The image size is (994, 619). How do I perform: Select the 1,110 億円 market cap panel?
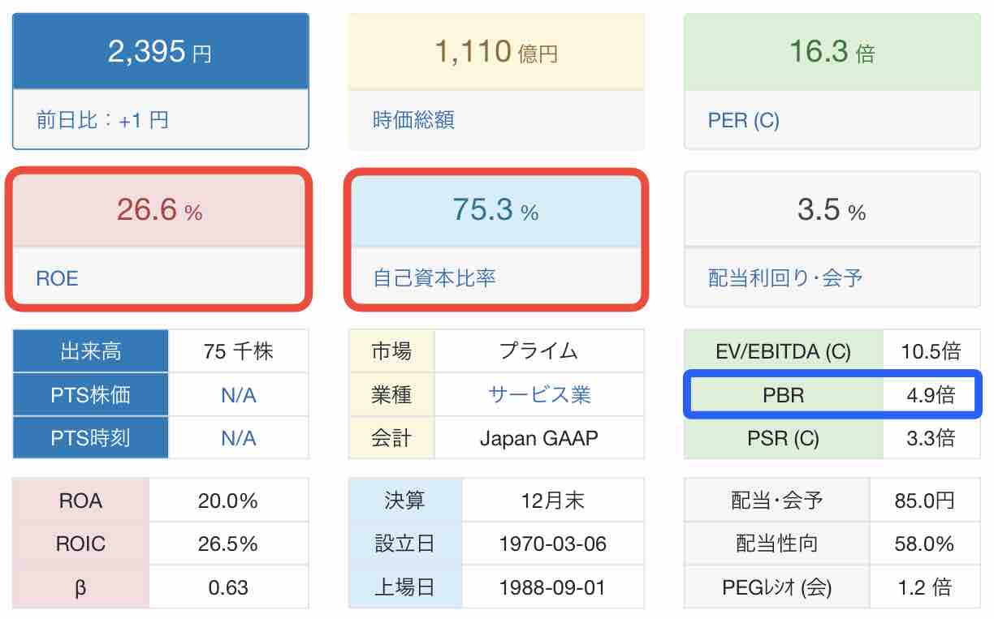point(496,52)
